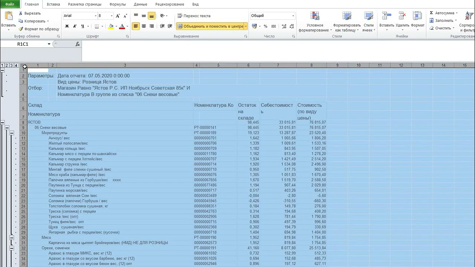The height and width of the screenshot is (267, 475).
Task: Collapse the outline group at row 30 (Мясо)
Action: click(x=12, y=237)
